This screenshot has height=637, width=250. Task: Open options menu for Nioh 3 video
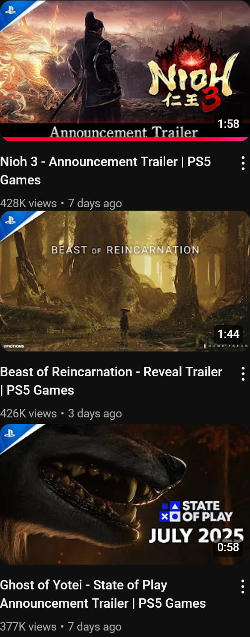coord(243,163)
